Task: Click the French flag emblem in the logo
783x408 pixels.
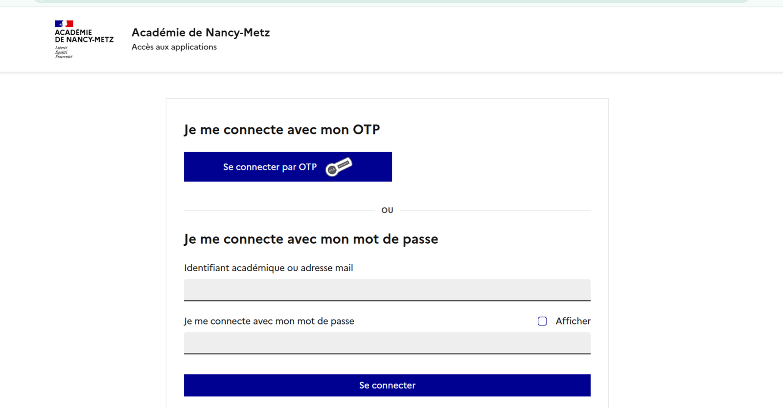Action: (64, 22)
